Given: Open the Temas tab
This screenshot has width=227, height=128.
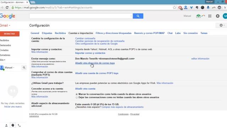Looking at the screenshot, I should click(x=204, y=33).
